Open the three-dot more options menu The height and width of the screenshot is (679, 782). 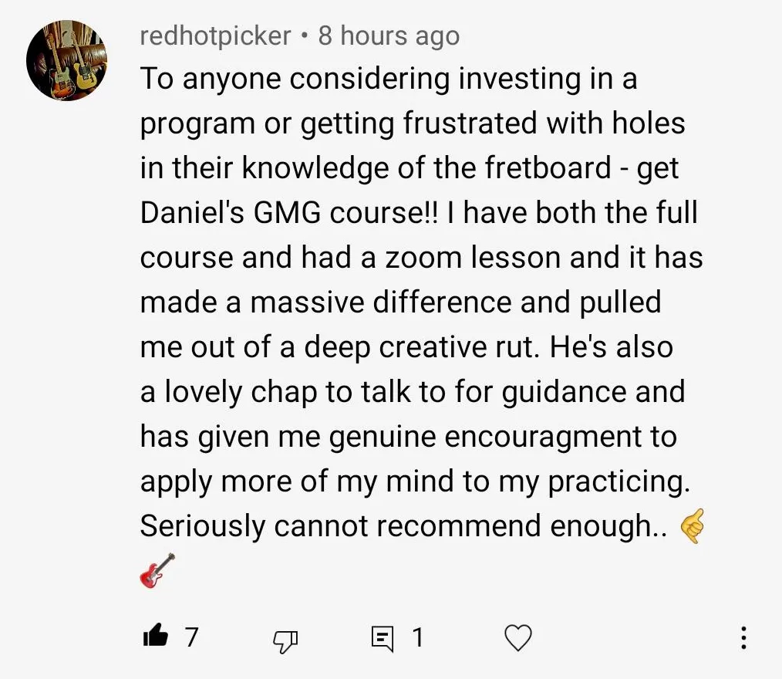743,637
